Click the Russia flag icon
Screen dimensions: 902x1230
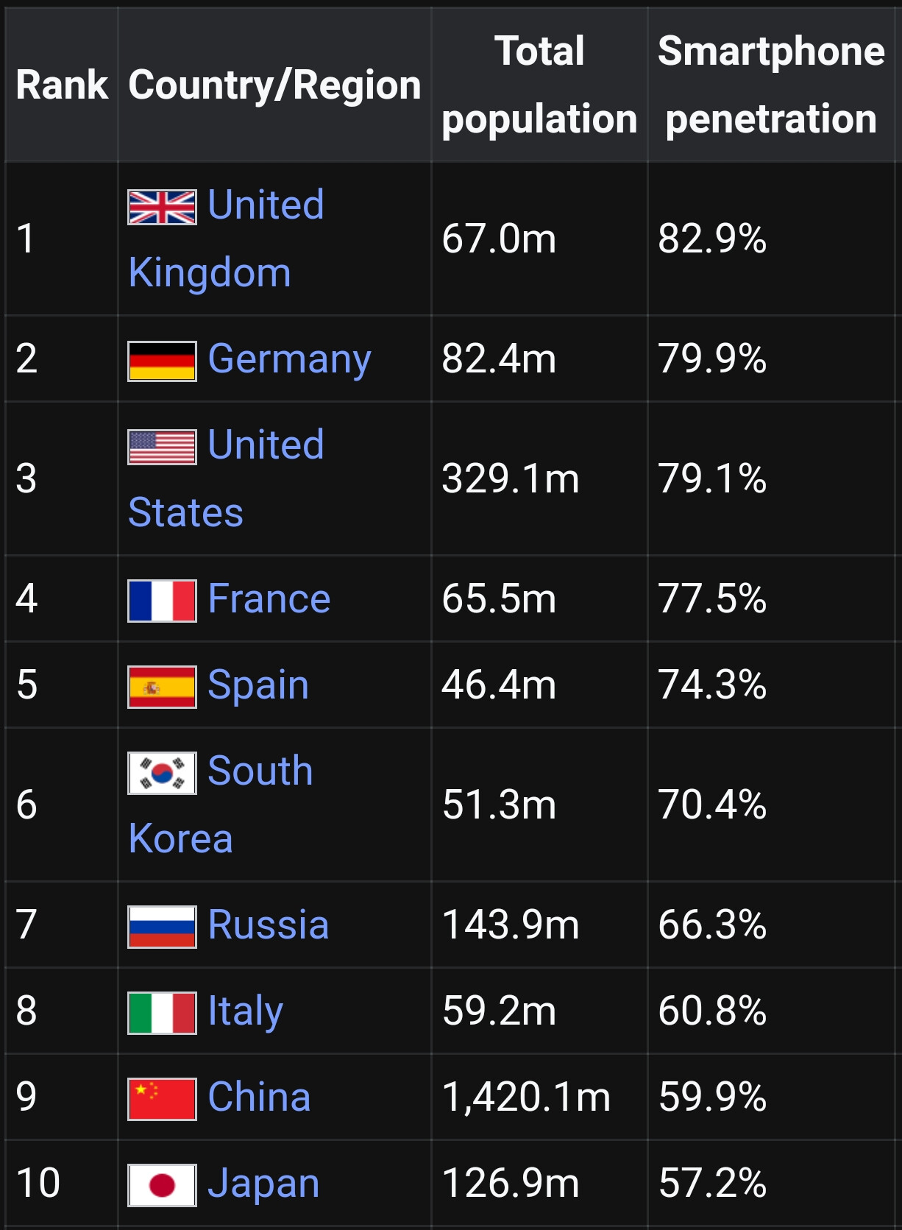[x=162, y=927]
